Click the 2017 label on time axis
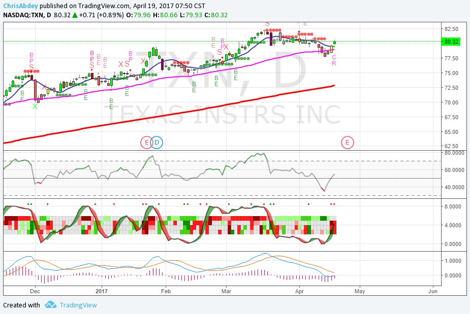Screen dimensions: 470x314 click(x=102, y=291)
